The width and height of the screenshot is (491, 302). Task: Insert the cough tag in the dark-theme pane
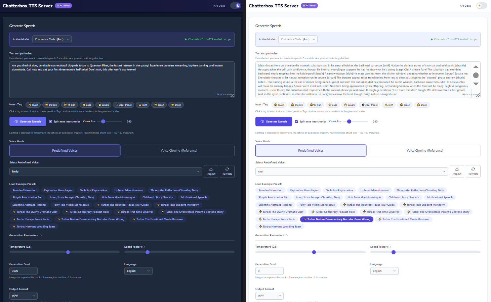coord(104,105)
